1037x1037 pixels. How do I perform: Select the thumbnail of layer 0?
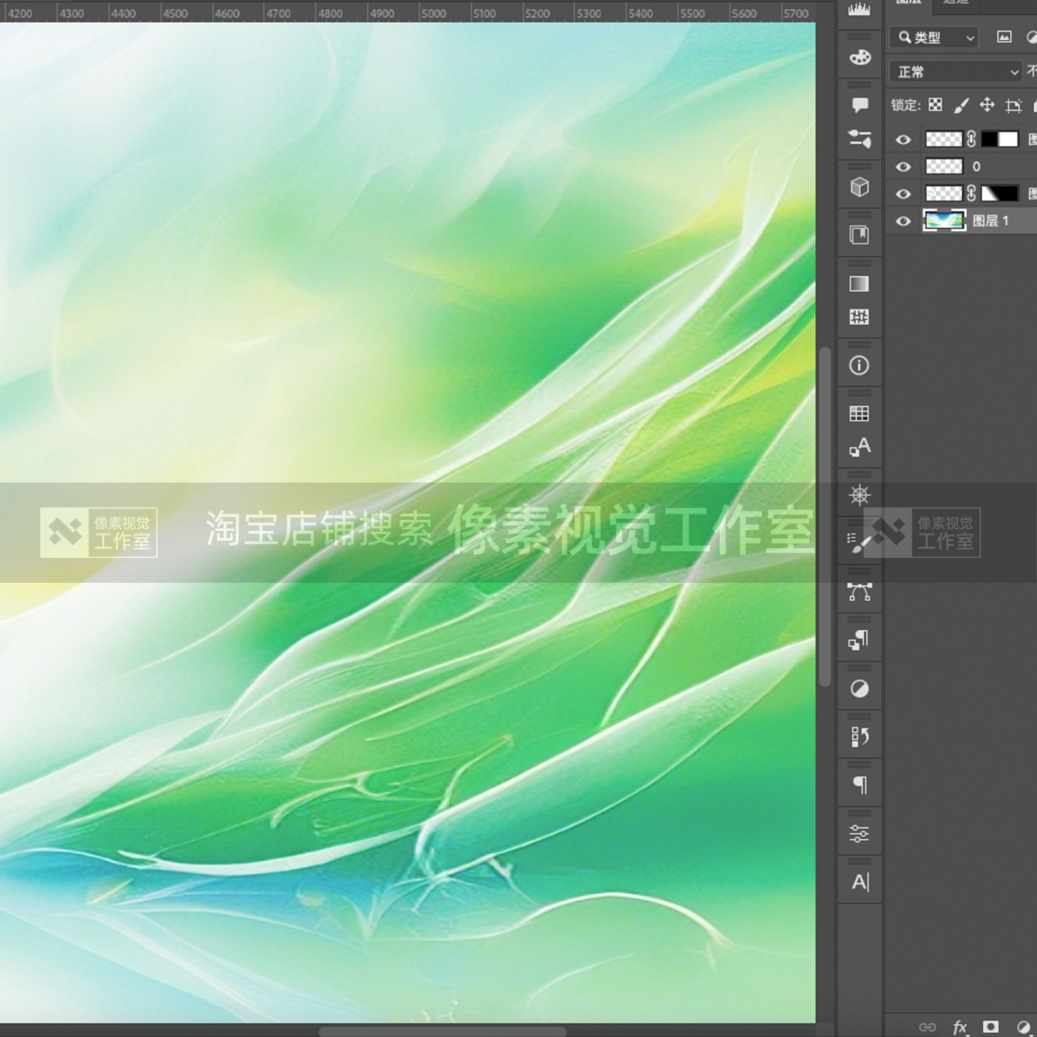(944, 166)
